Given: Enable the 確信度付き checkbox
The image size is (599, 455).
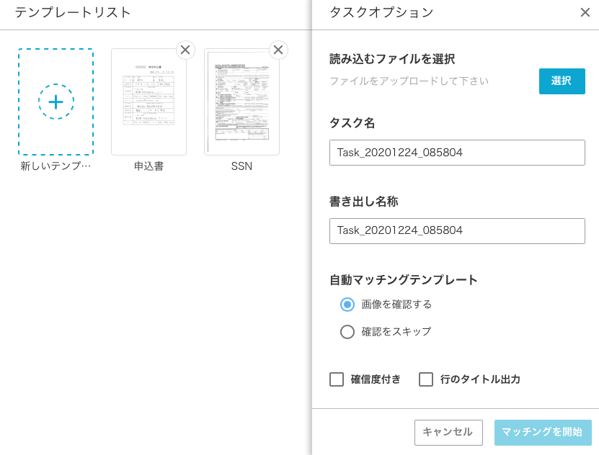Looking at the screenshot, I should [337, 379].
